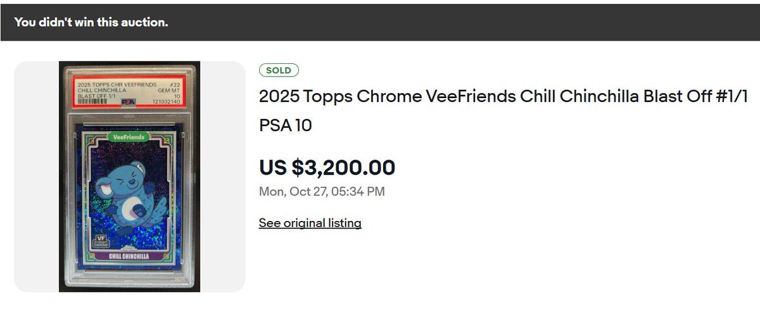This screenshot has height=309, width=760.
Task: Click the US $3,200.00 sold price
Action: [x=327, y=167]
